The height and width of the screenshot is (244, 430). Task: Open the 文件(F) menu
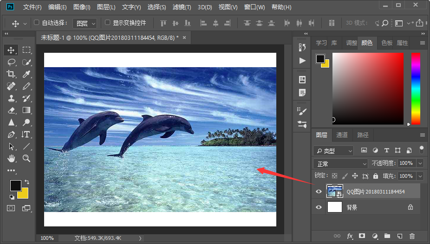click(32, 7)
